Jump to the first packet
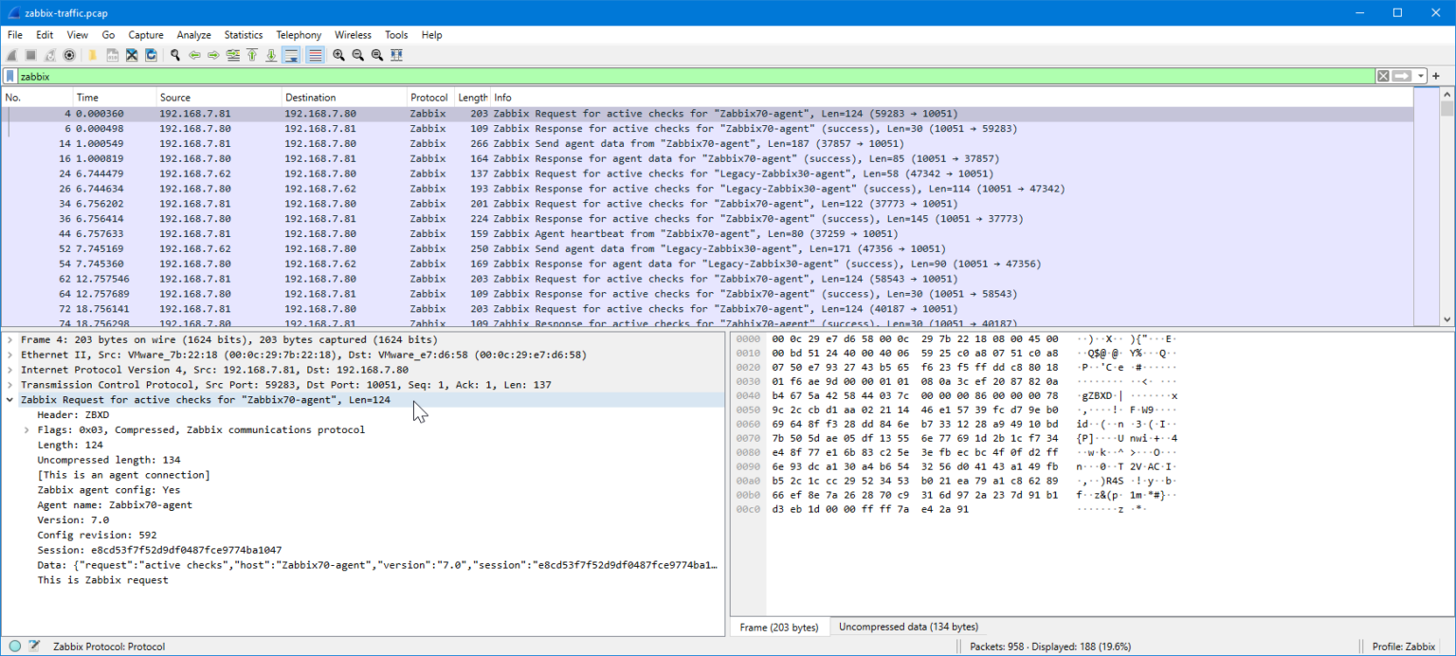 (x=252, y=55)
